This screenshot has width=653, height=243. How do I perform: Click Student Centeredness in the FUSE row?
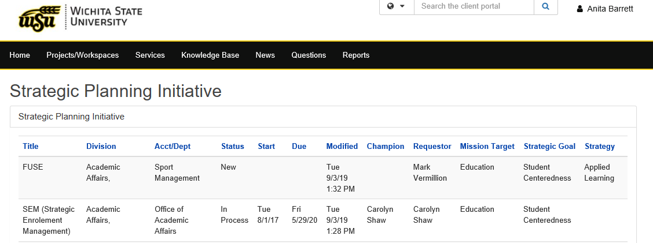click(547, 173)
